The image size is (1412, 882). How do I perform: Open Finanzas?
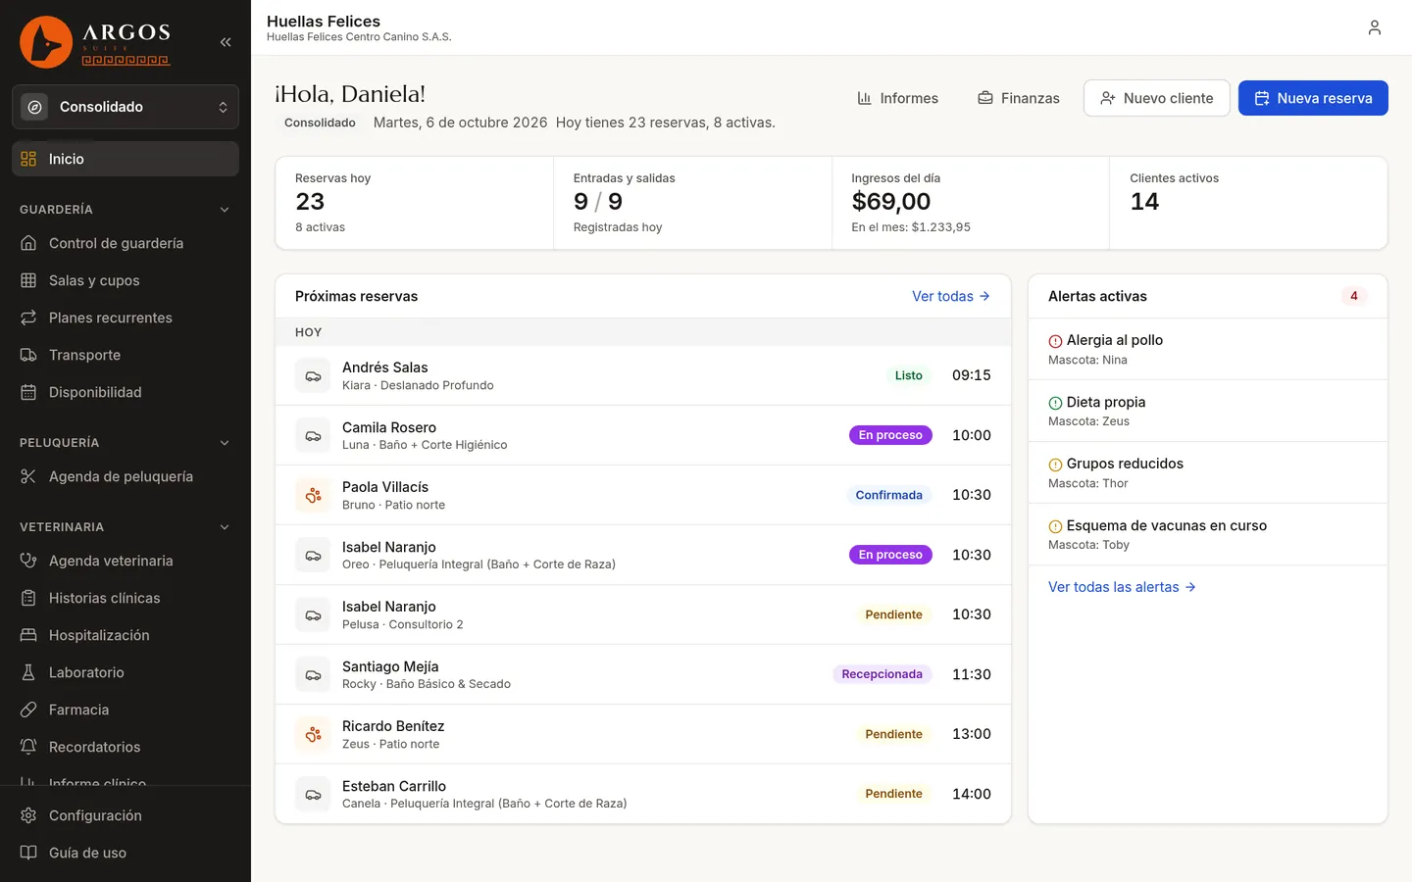tap(1019, 98)
